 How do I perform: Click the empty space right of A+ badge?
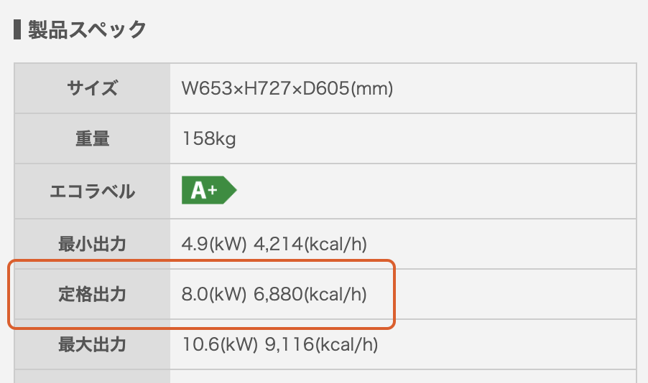[431, 190]
